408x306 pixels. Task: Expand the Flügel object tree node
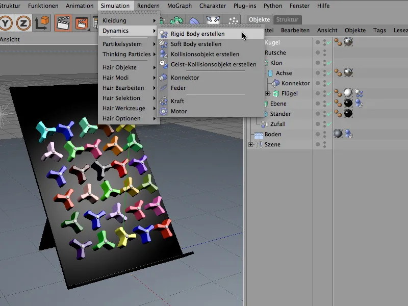[x=268, y=94]
